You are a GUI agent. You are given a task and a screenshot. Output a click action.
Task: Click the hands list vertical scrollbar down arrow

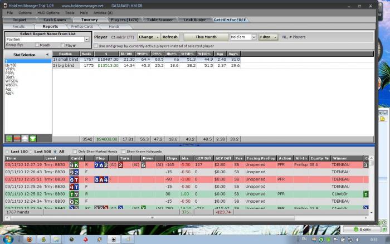(x=372, y=213)
